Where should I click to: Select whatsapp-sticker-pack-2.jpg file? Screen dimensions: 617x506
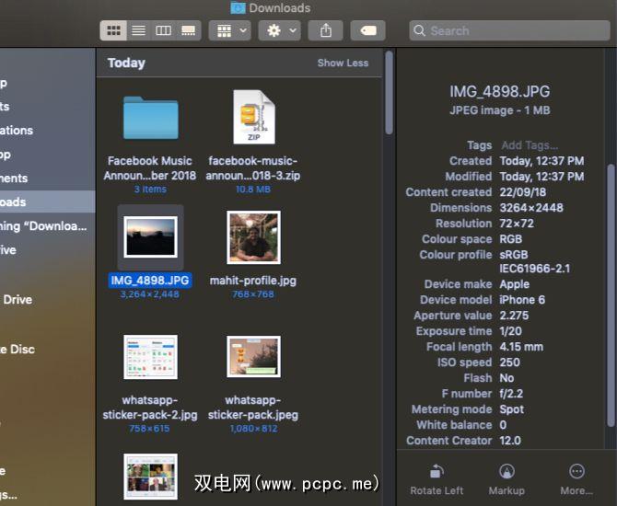pos(150,357)
